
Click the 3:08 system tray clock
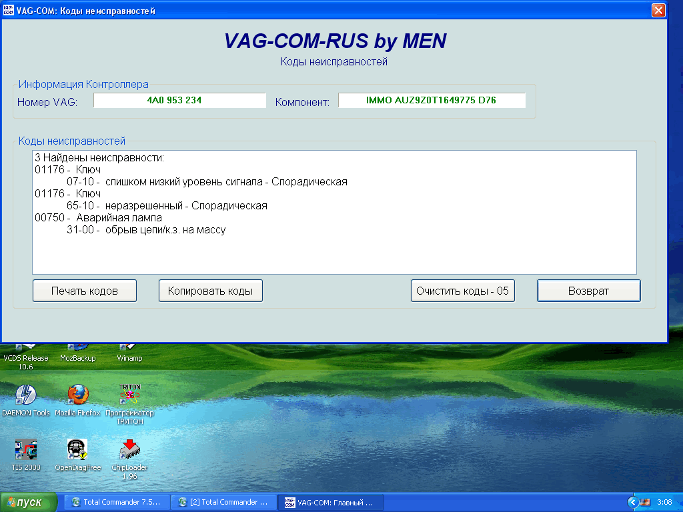click(664, 503)
